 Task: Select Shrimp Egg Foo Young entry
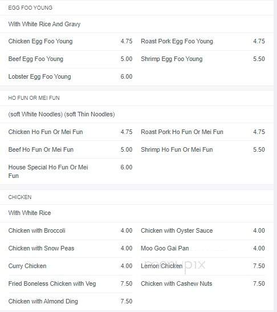(x=172, y=59)
